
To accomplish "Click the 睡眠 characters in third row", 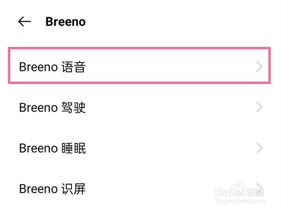I will 74,148.
